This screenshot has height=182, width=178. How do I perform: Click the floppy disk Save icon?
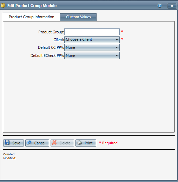click(7, 143)
